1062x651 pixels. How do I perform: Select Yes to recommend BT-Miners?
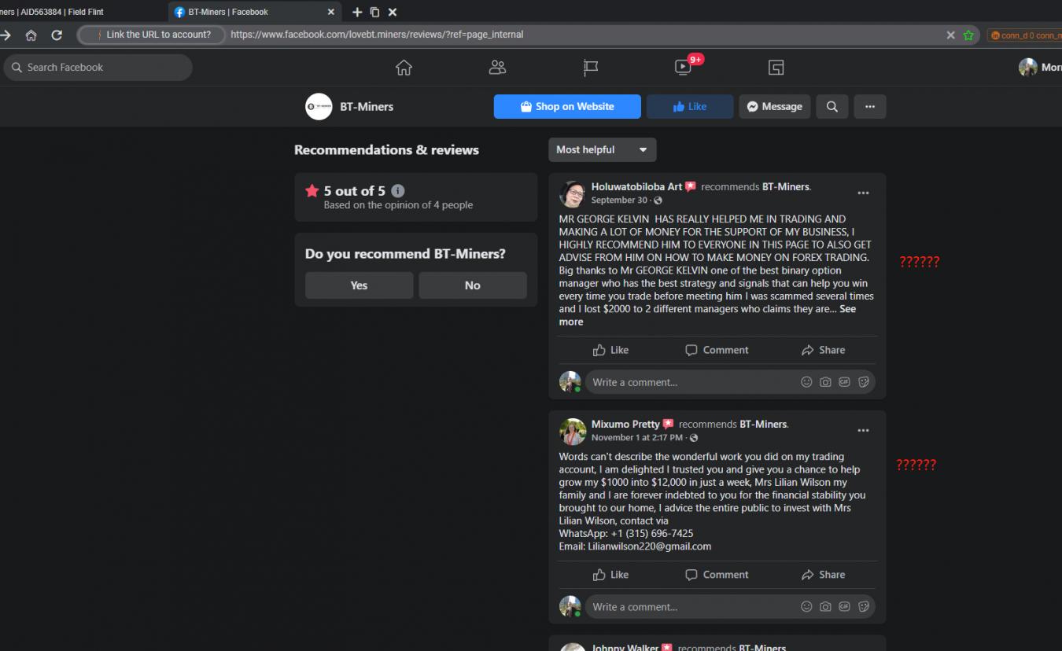[x=359, y=285]
